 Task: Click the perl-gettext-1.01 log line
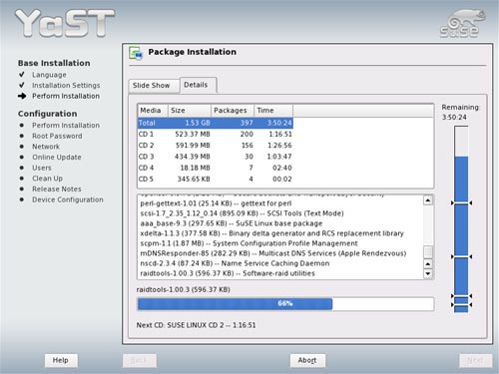point(216,203)
